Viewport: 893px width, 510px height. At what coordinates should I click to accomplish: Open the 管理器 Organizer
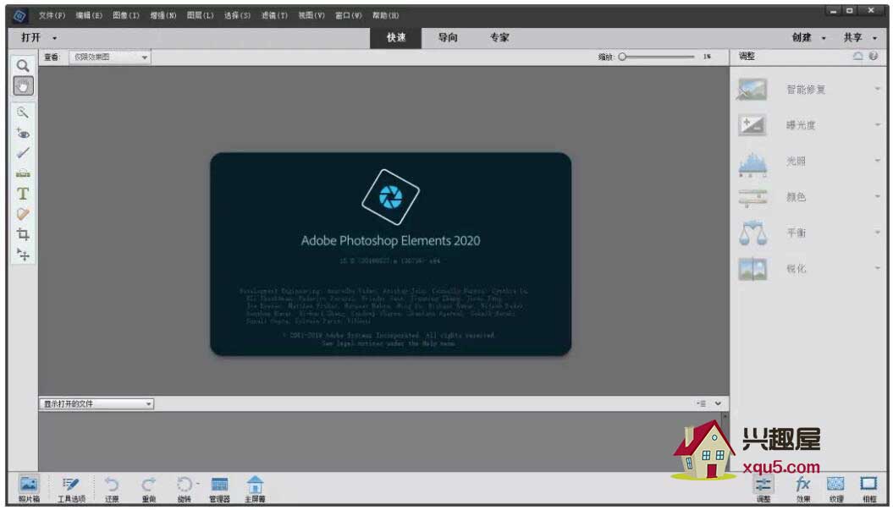point(219,489)
